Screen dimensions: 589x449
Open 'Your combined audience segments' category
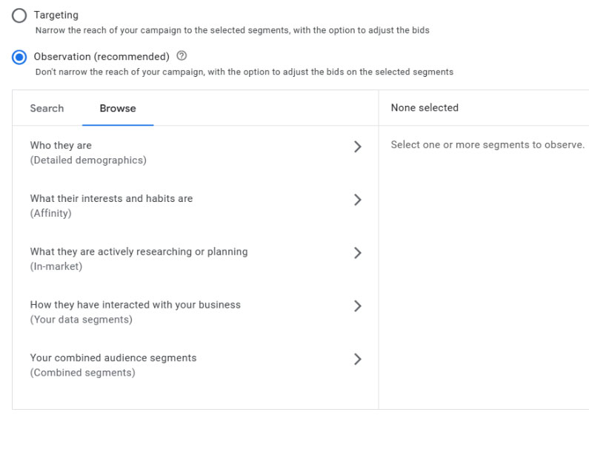pos(113,358)
